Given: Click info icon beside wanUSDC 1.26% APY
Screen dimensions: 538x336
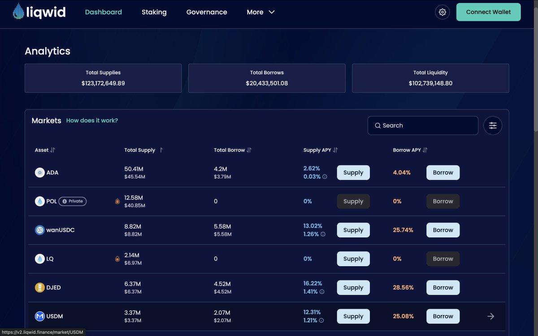Looking at the screenshot, I should point(323,234).
